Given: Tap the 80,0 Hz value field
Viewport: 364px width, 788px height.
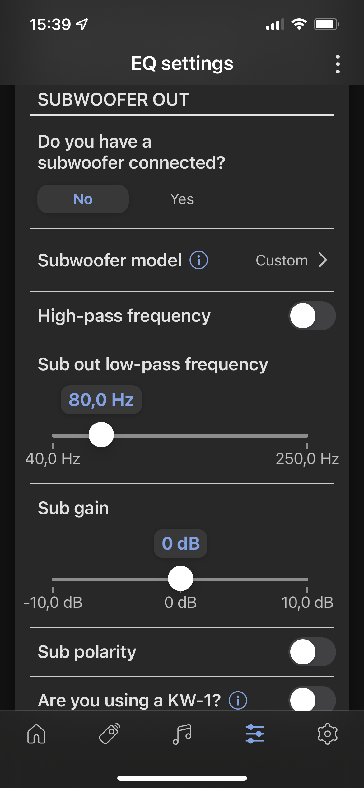Looking at the screenshot, I should [101, 400].
